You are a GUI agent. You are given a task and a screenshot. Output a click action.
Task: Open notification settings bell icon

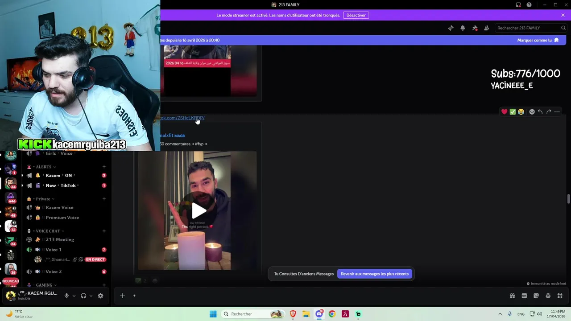click(x=463, y=28)
